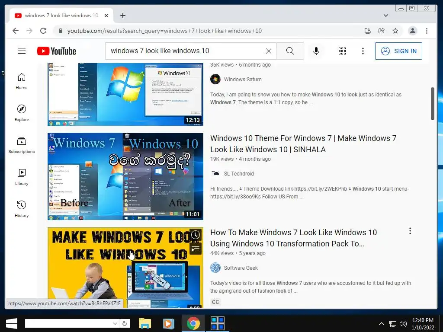This screenshot has height=332, width=443.
Task: Run the search with magnifier button
Action: click(x=290, y=51)
